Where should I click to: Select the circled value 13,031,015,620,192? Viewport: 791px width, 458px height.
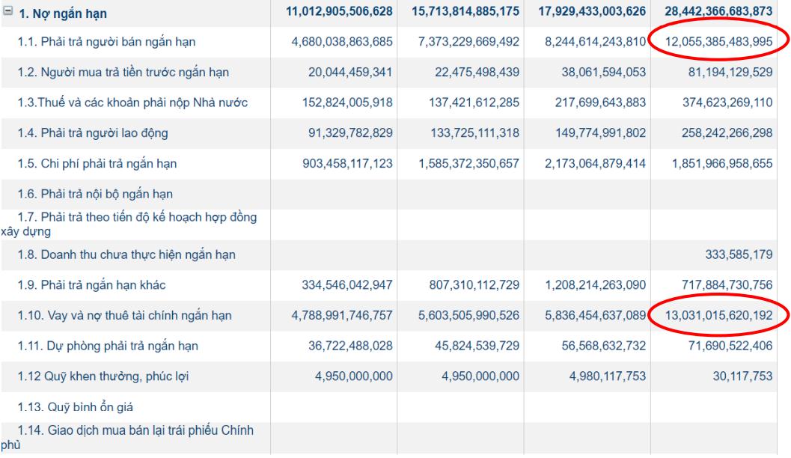pyautogui.click(x=720, y=316)
